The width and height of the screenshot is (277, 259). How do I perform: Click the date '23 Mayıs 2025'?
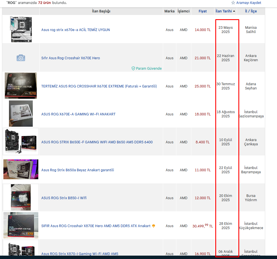(226, 30)
